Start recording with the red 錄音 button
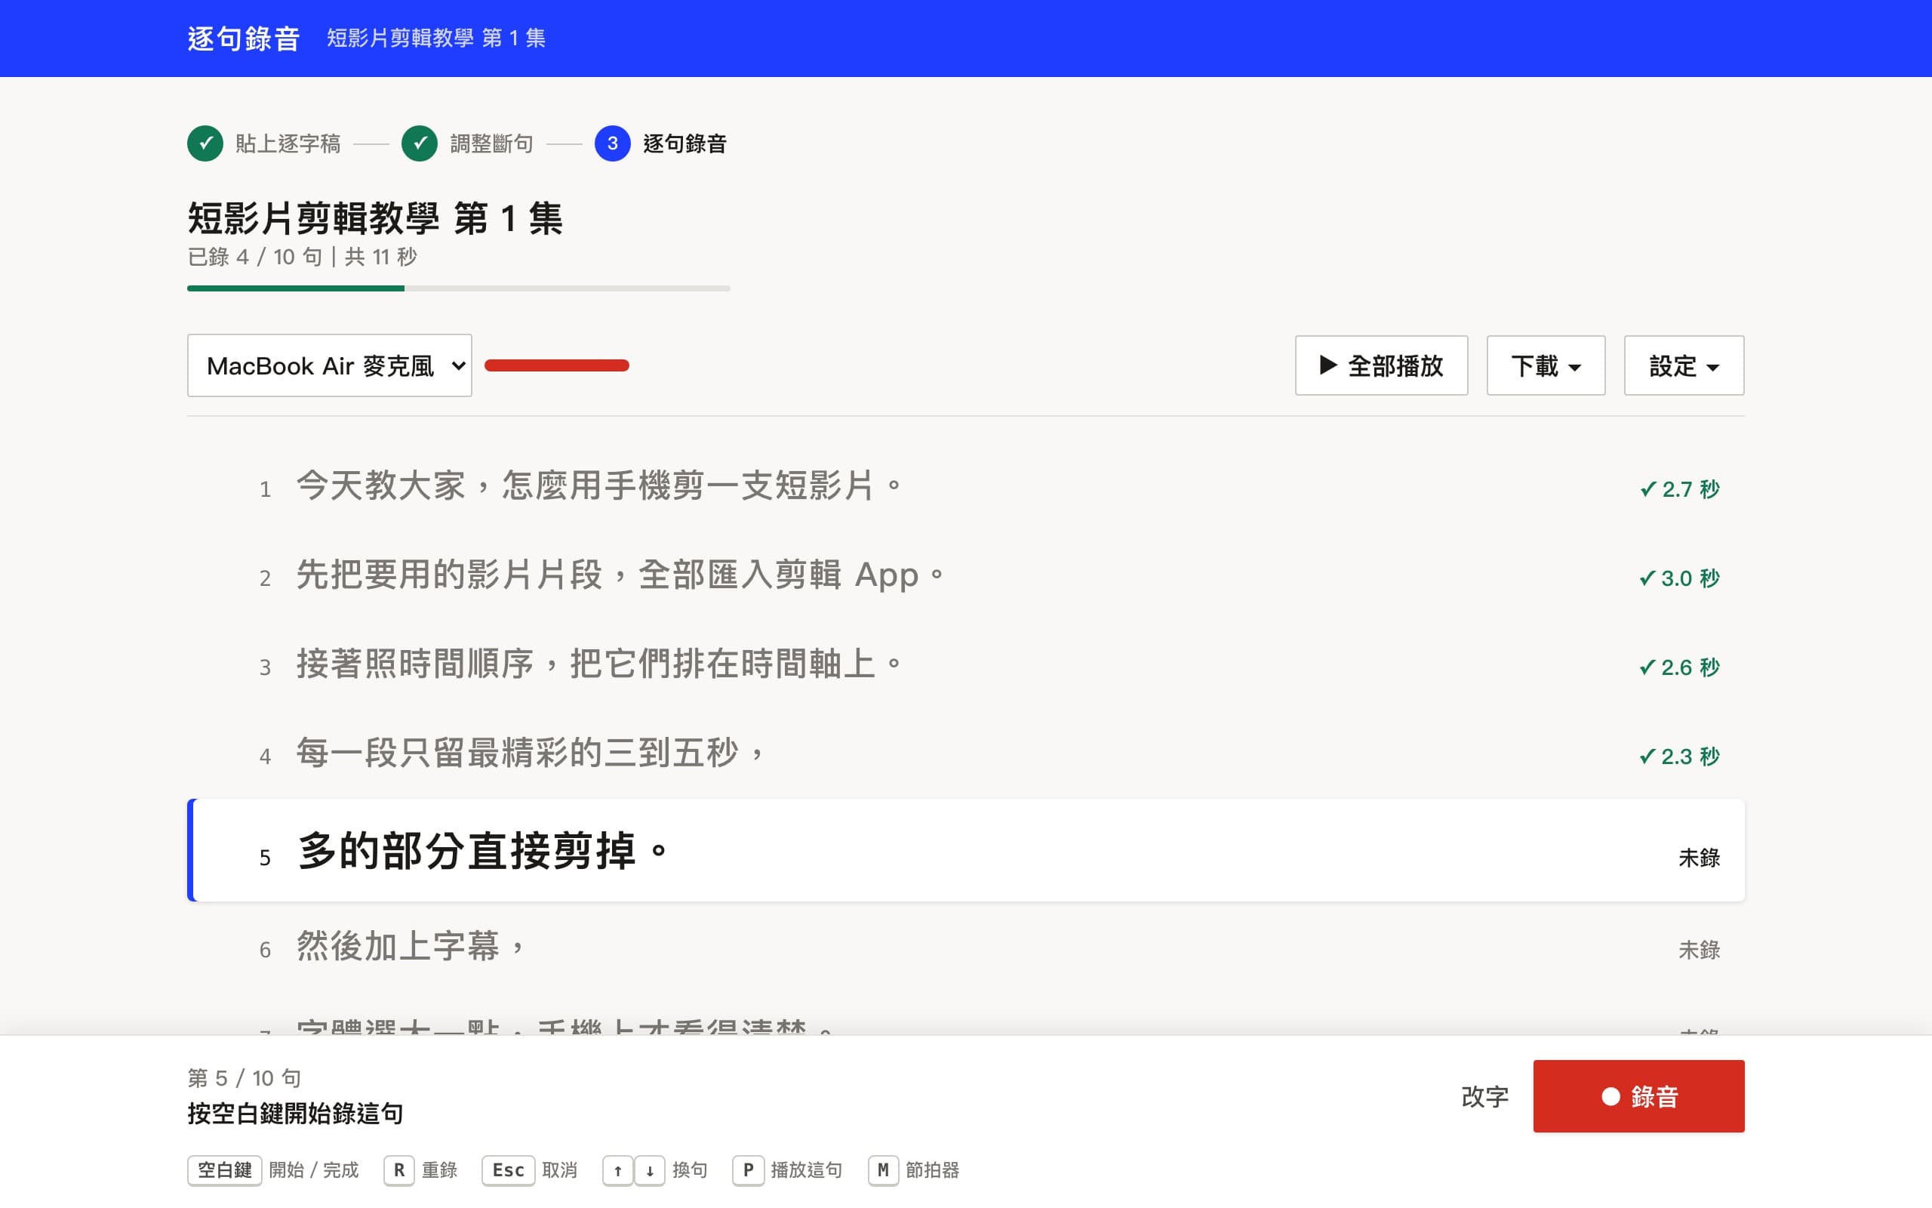Viewport: 1932px width, 1208px height. point(1638,1096)
